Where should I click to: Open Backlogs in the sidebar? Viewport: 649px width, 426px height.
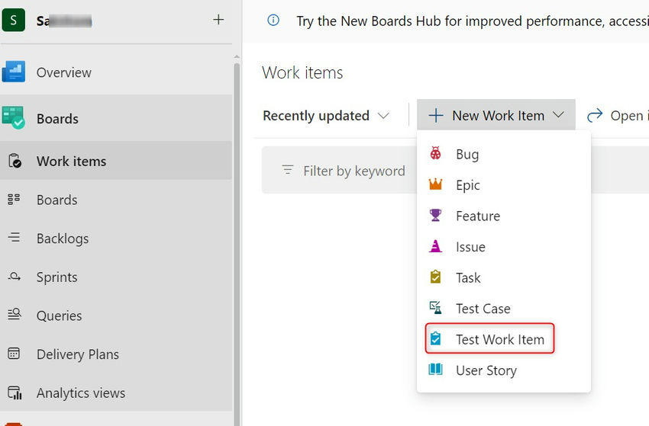(x=62, y=239)
